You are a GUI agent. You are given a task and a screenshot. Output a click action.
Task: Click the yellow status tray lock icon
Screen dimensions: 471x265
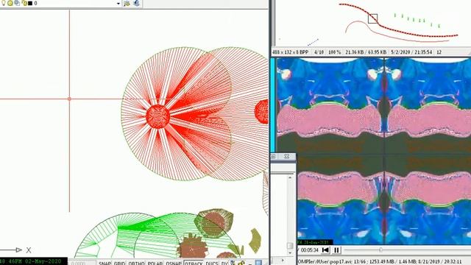(241, 263)
